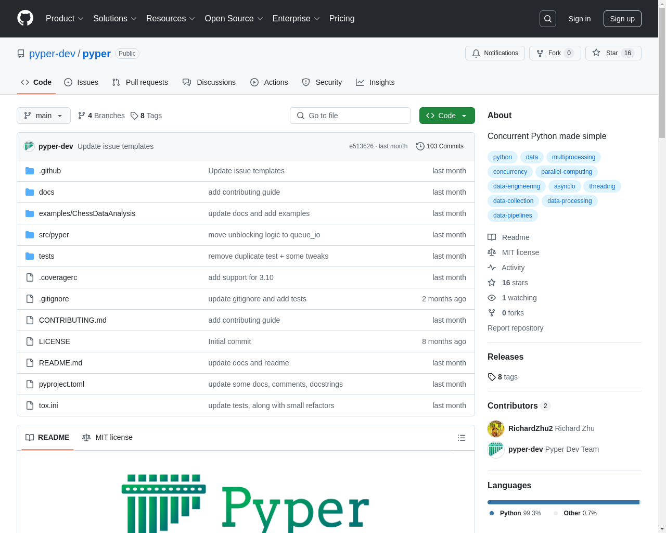Click the Readme book icon in About
The width and height of the screenshot is (666, 533).
click(x=492, y=237)
